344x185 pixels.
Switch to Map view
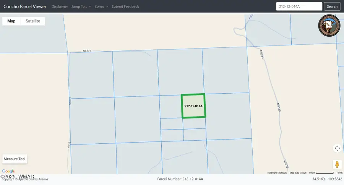pos(11,21)
